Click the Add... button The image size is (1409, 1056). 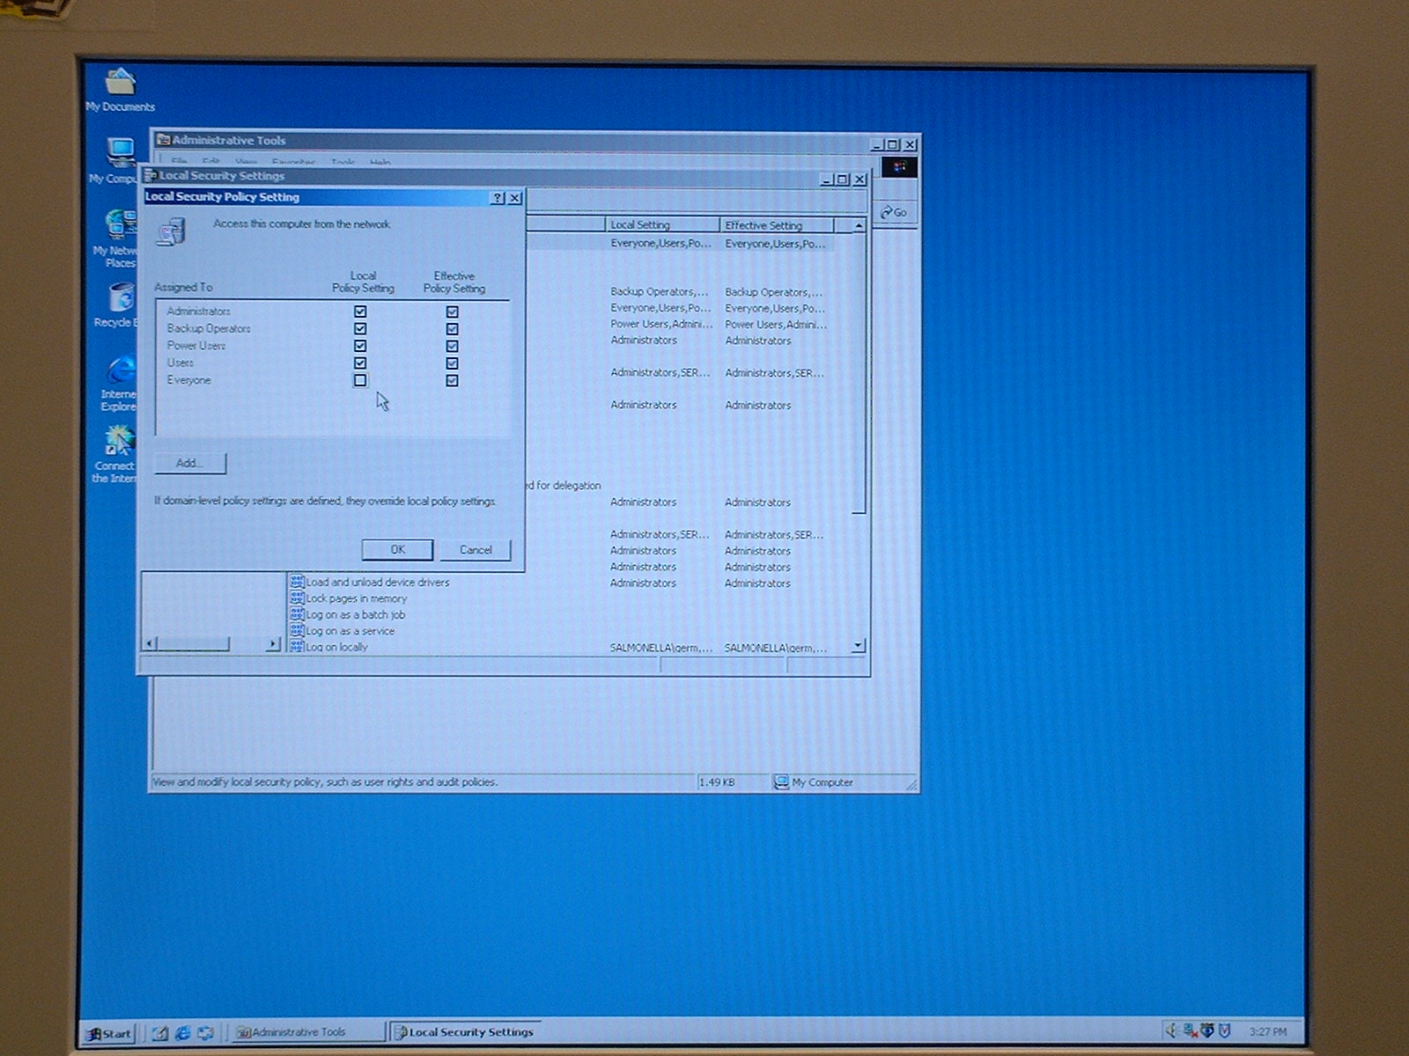point(190,463)
